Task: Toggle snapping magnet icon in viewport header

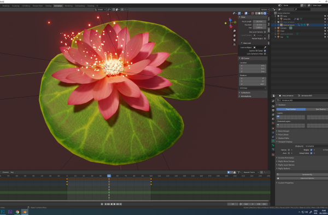Action: 114,9
